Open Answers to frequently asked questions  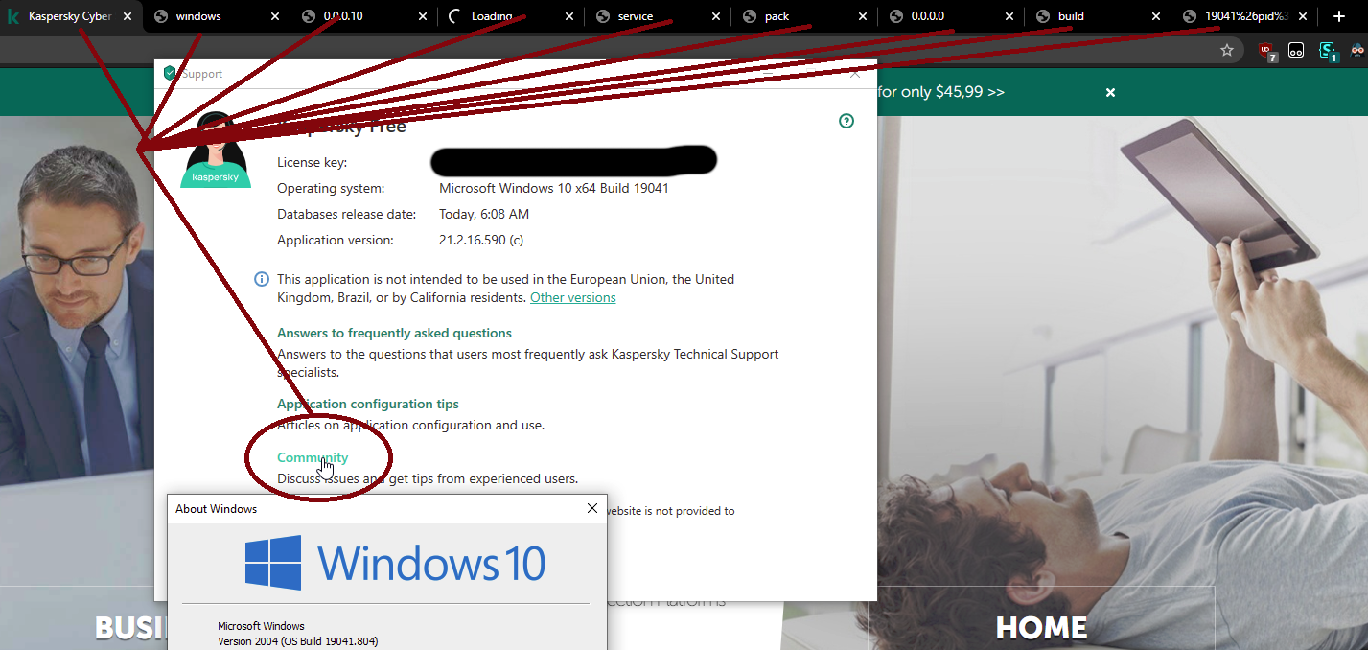tap(394, 333)
